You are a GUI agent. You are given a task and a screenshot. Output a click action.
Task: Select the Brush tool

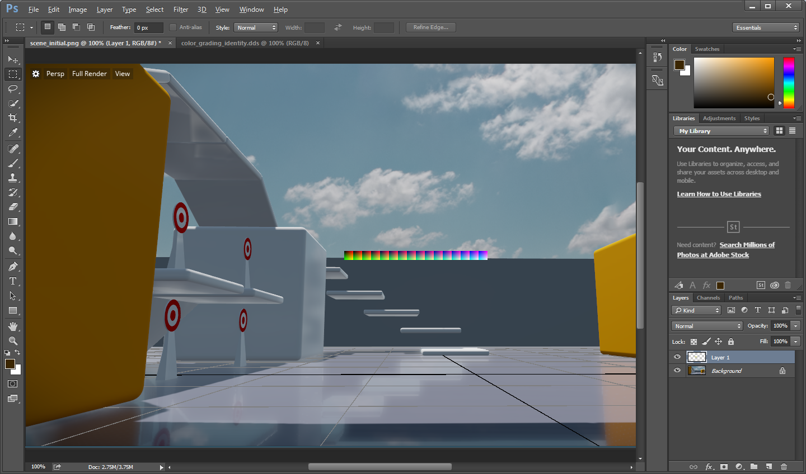(13, 163)
